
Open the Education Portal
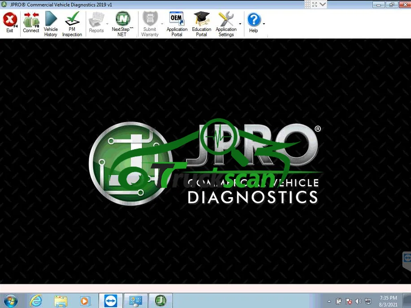tap(201, 24)
